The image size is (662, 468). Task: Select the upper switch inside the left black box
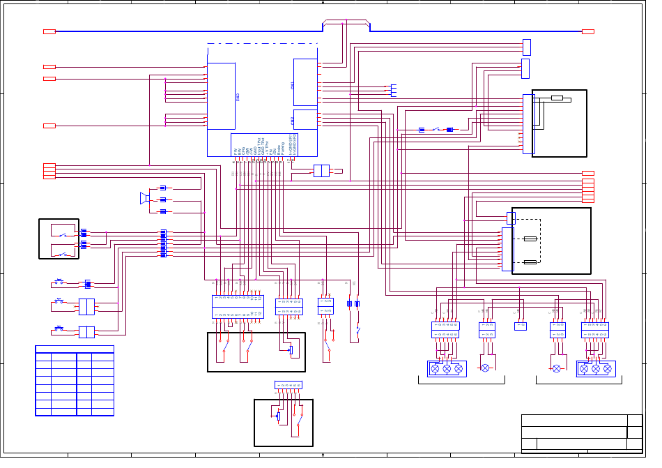tap(63, 235)
